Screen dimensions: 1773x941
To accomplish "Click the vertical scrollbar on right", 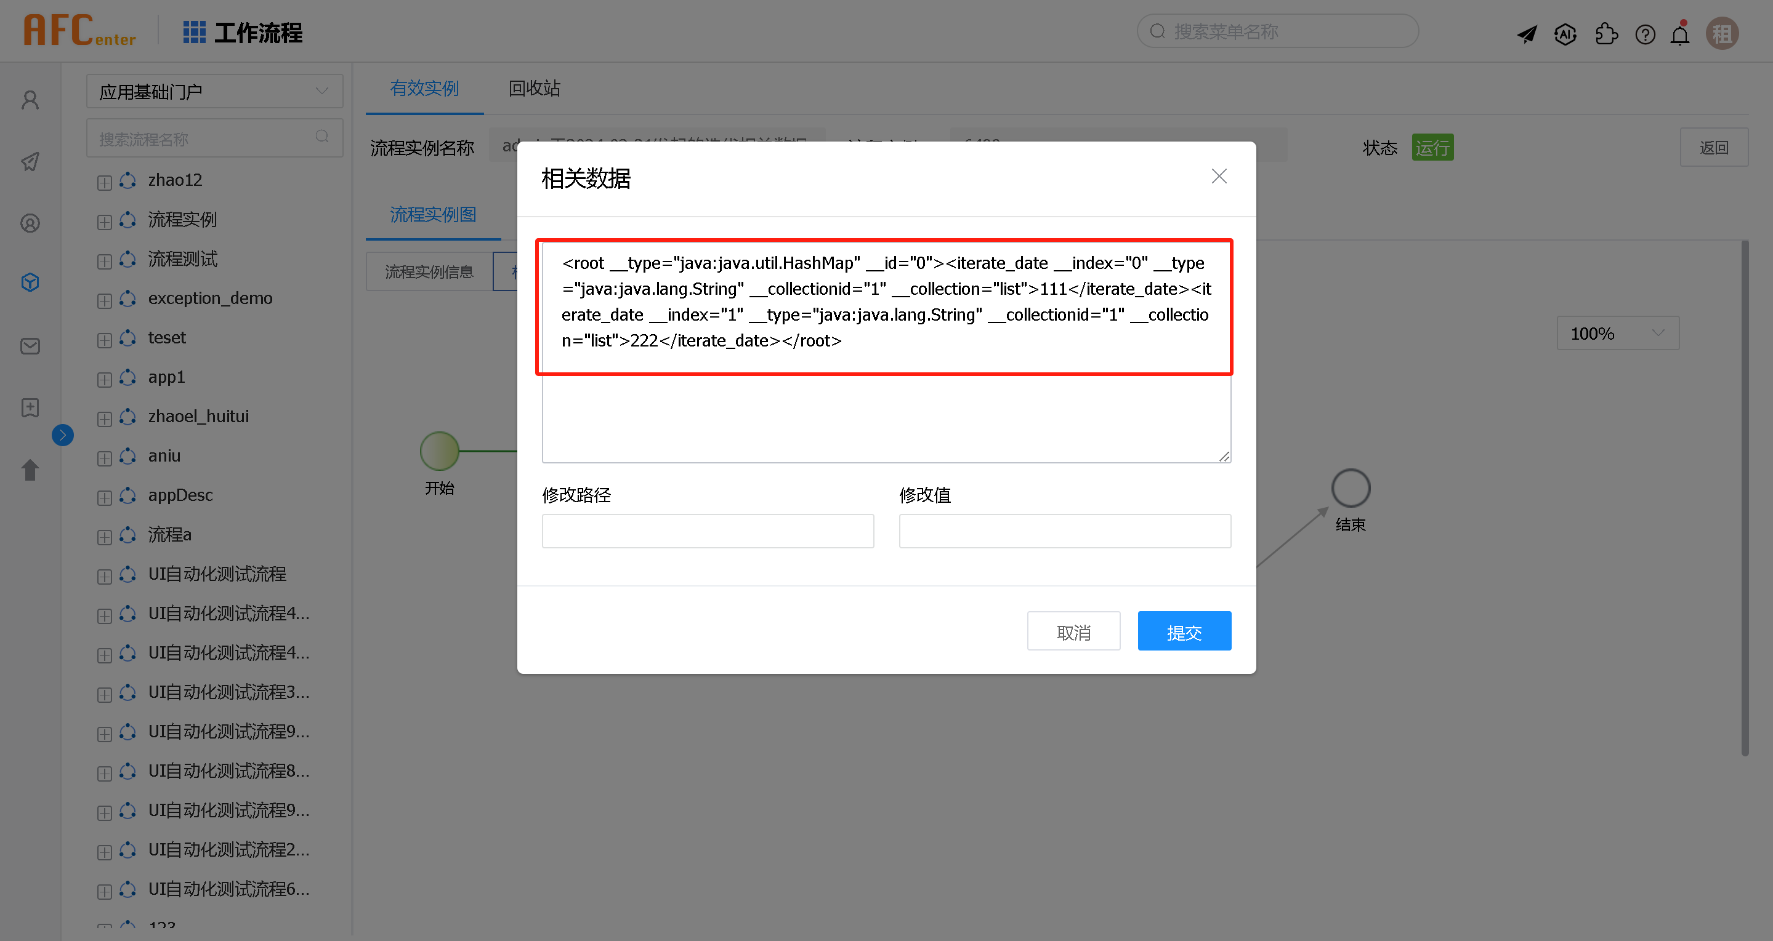I will (1745, 498).
